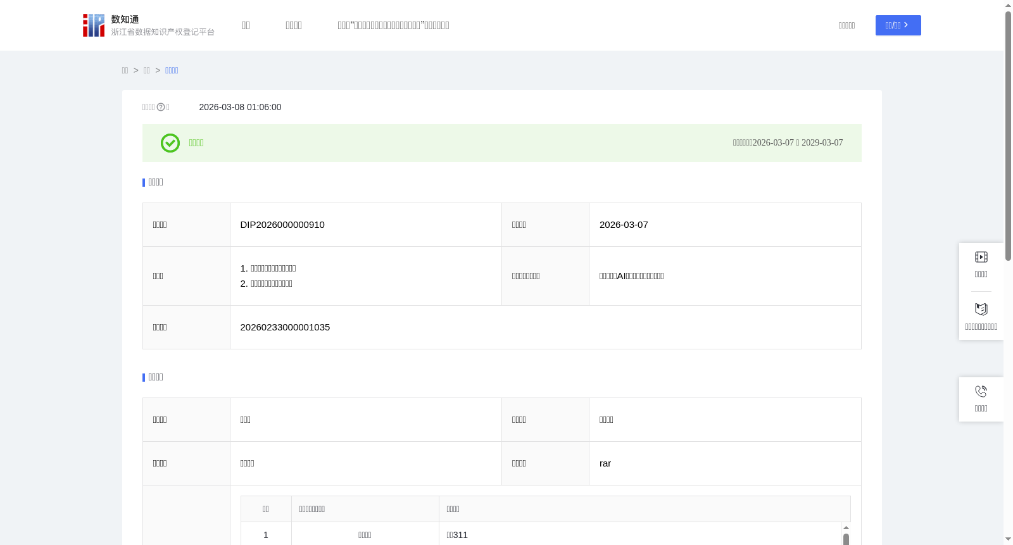1013x545 pixels.
Task: Open the three-character nav item in header
Action: [x=294, y=25]
